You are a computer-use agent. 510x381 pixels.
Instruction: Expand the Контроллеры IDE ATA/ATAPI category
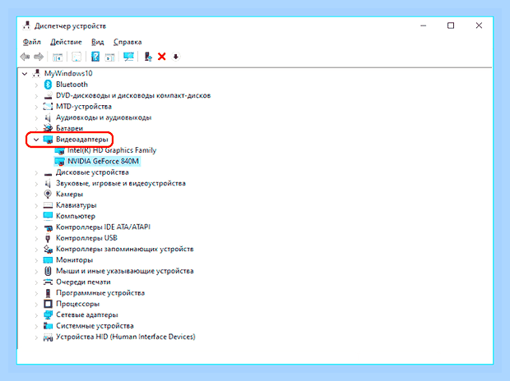(36, 227)
